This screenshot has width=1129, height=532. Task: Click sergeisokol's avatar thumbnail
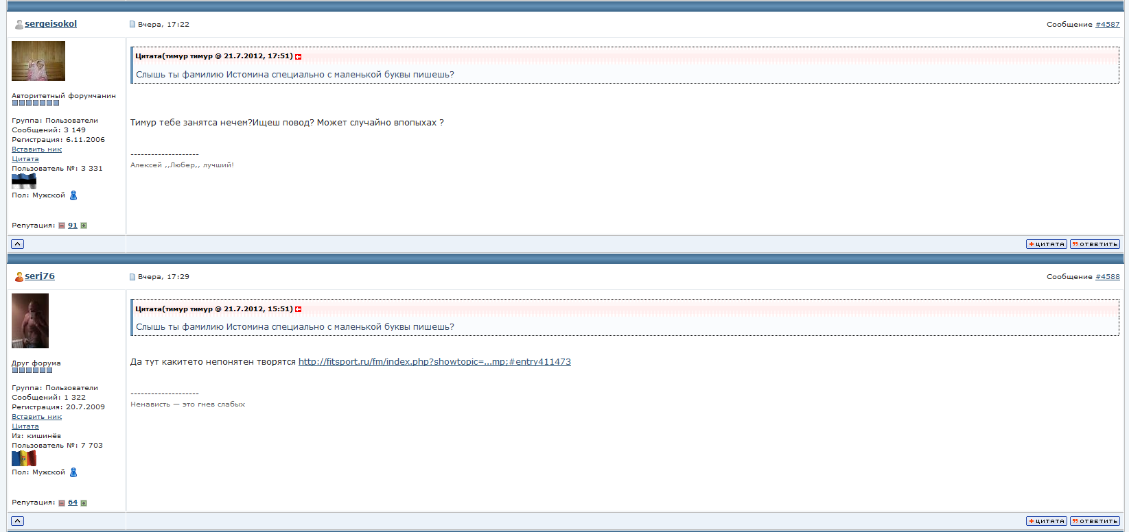38,61
